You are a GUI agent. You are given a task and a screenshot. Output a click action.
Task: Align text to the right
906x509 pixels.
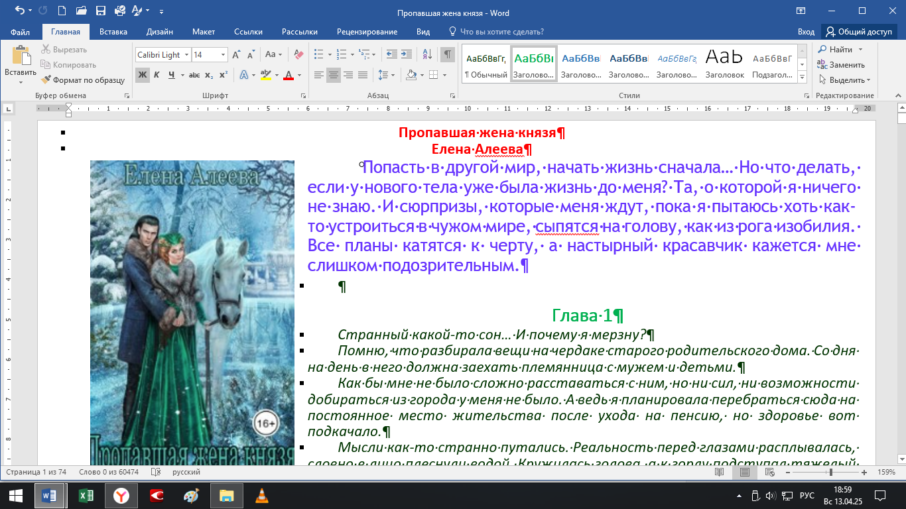[x=348, y=75]
